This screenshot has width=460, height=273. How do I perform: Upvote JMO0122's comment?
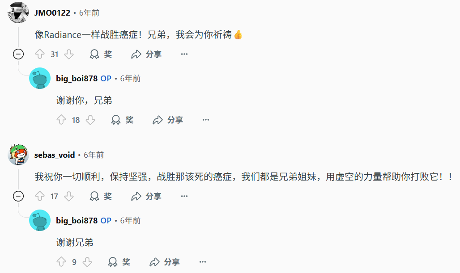coord(40,54)
